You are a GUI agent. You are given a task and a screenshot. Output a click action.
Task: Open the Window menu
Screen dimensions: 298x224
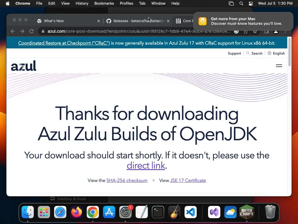click(158, 3)
